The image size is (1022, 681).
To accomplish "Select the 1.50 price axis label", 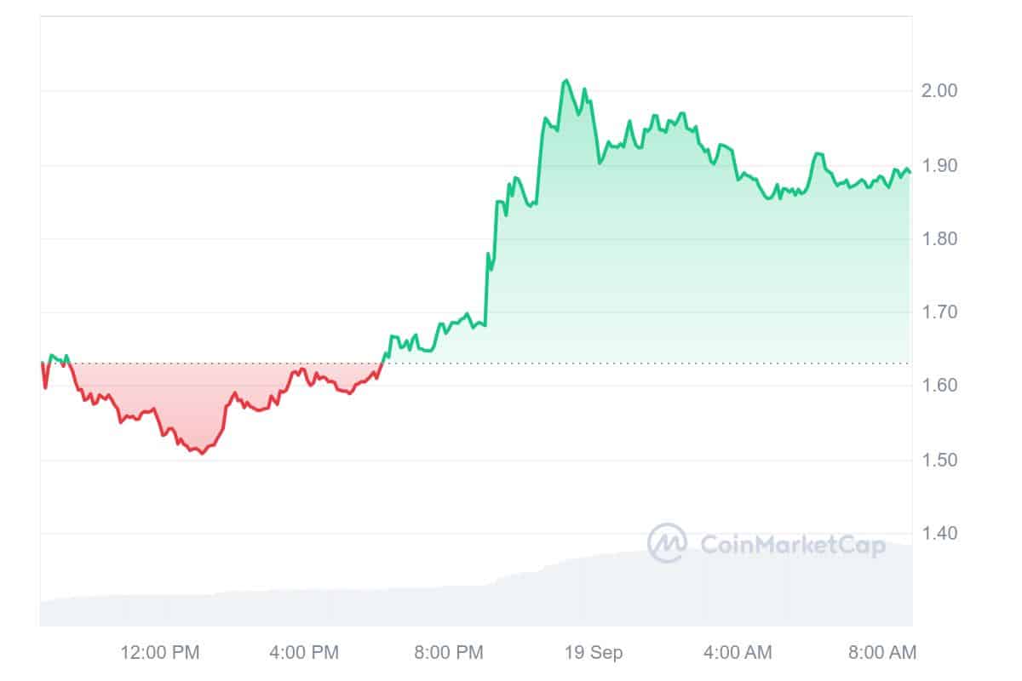I will (x=939, y=460).
